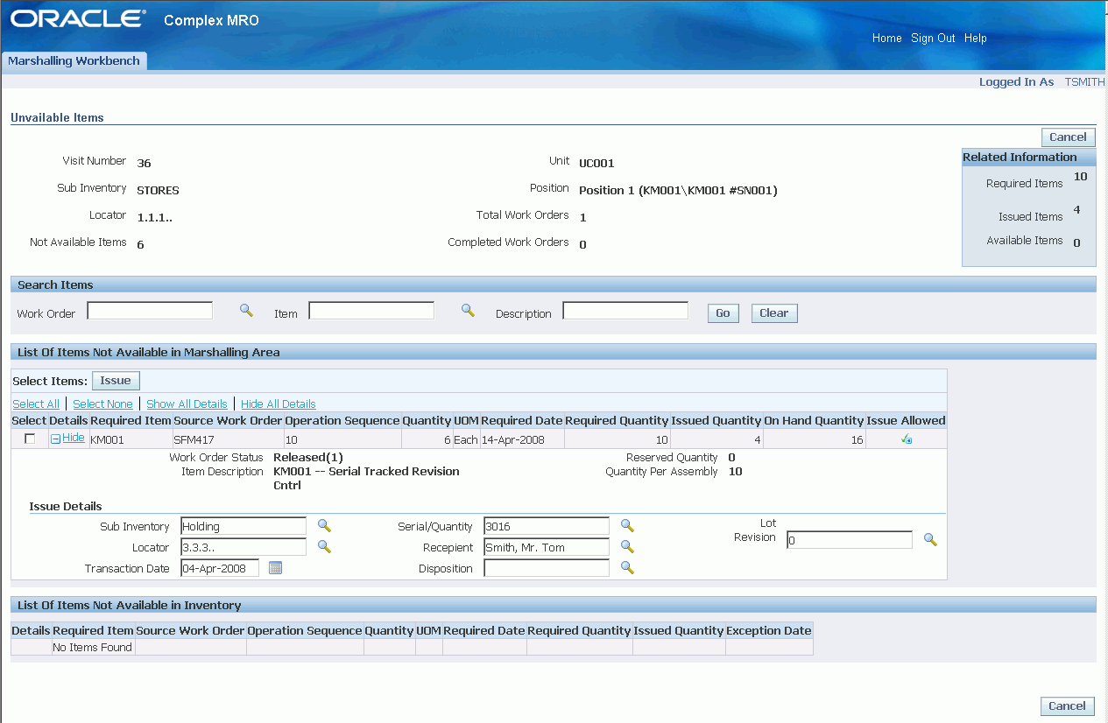Click the On Hand Quantity value 16
This screenshot has height=723, width=1108.
click(857, 440)
